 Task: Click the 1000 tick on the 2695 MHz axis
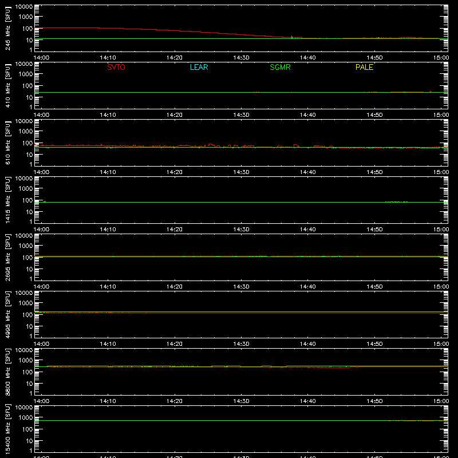26,246
